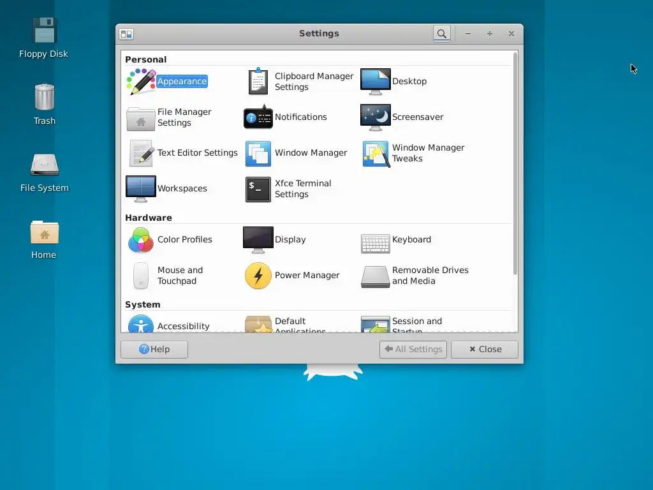Screen dimensions: 653x490
Task: Click the Close button at bottom
Action: (485, 349)
